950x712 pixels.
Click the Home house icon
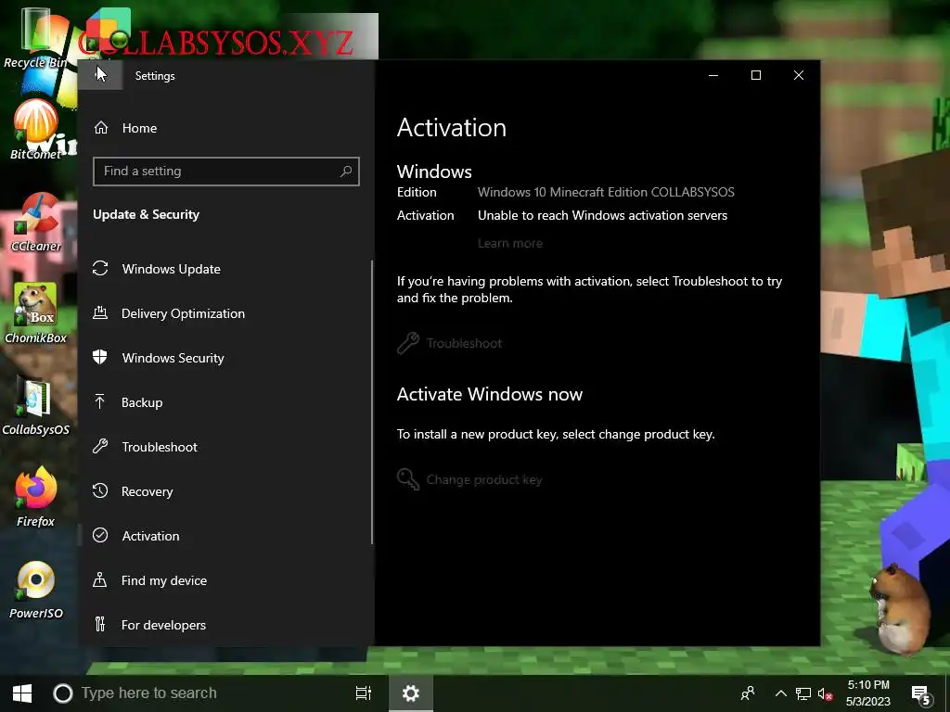click(101, 128)
